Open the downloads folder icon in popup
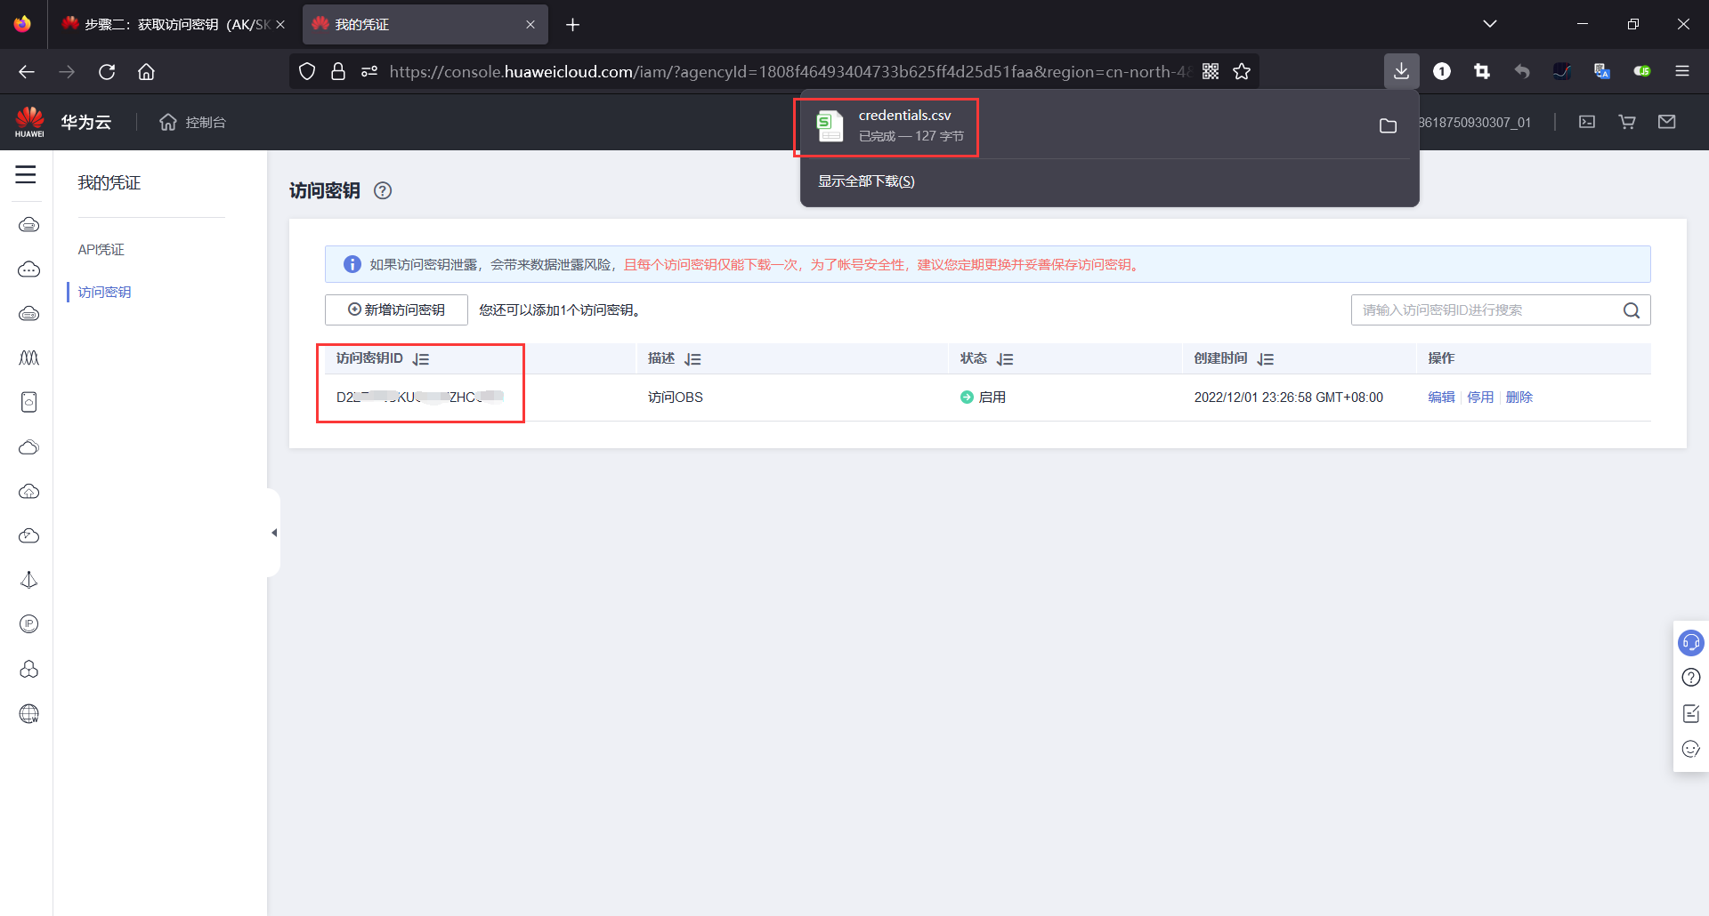Screen dimensions: 1709x916 tap(1388, 126)
